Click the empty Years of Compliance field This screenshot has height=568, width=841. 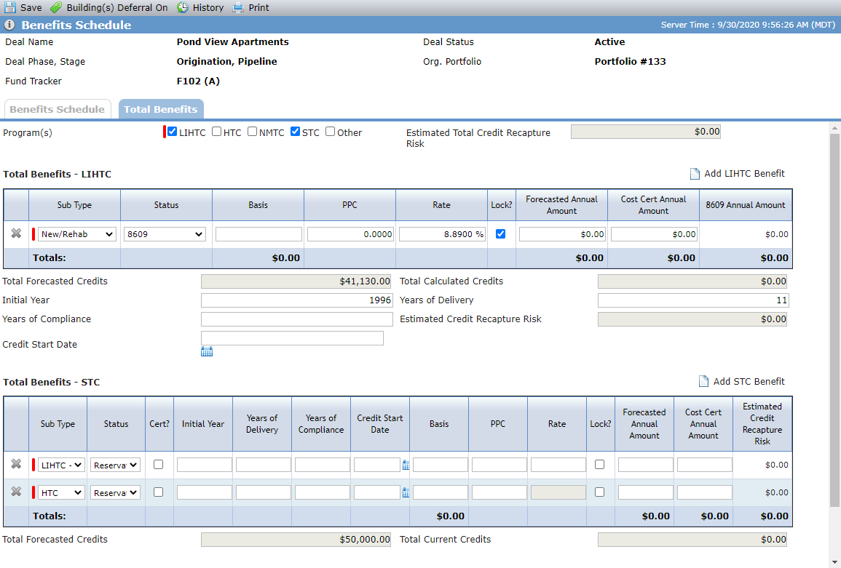pos(296,319)
